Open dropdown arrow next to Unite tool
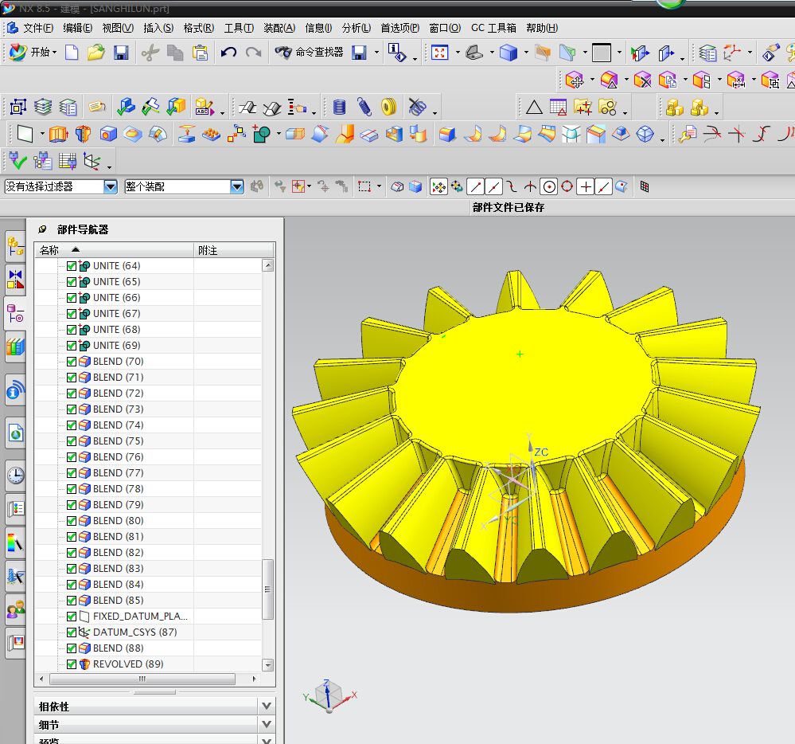Image resolution: width=795 pixels, height=744 pixels. tap(279, 134)
